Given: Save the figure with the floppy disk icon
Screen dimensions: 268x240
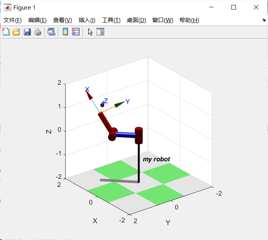Looking at the screenshot, I should coord(27,32).
